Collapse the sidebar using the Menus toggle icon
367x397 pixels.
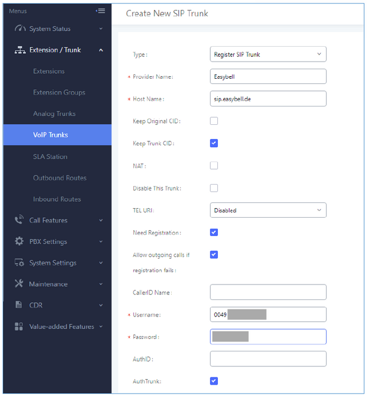tap(100, 11)
